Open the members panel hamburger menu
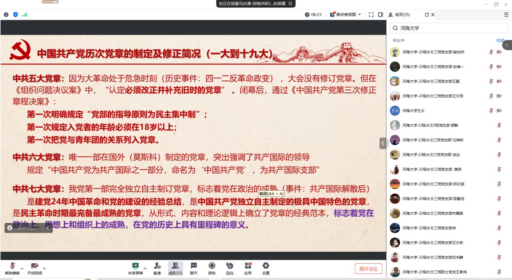 tap(506, 15)
